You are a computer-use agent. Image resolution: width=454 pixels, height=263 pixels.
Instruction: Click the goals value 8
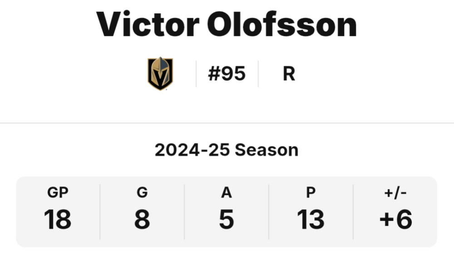[142, 219]
